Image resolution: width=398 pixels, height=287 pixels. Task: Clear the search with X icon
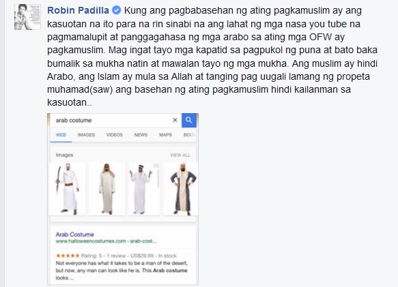pos(175,120)
